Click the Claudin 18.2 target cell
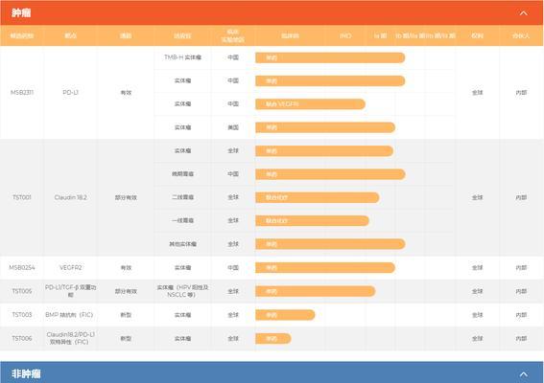 [x=70, y=197]
